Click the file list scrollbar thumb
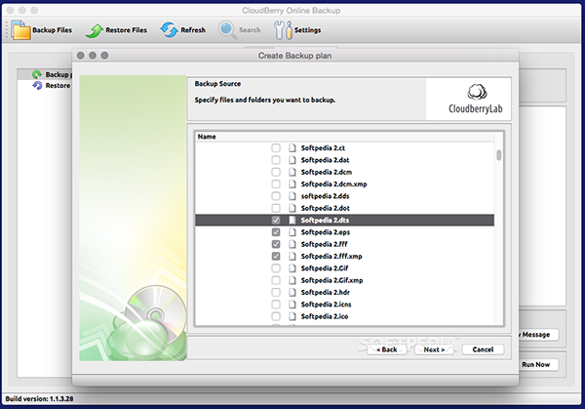 pos(499,155)
